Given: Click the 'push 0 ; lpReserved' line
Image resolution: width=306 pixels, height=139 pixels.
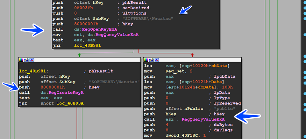Looking at the screenshot, I should [192, 103].
